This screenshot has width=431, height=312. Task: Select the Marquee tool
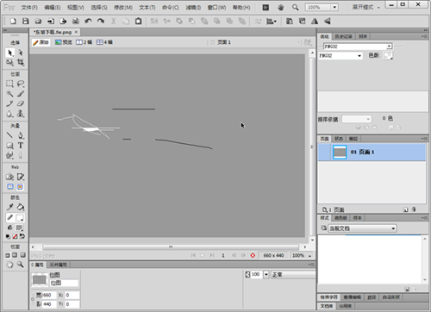tap(9, 84)
